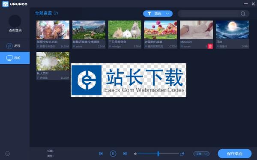Select the 秋天的叶 autumn leaves wallpaper
257x160 pixels.
click(x=53, y=61)
